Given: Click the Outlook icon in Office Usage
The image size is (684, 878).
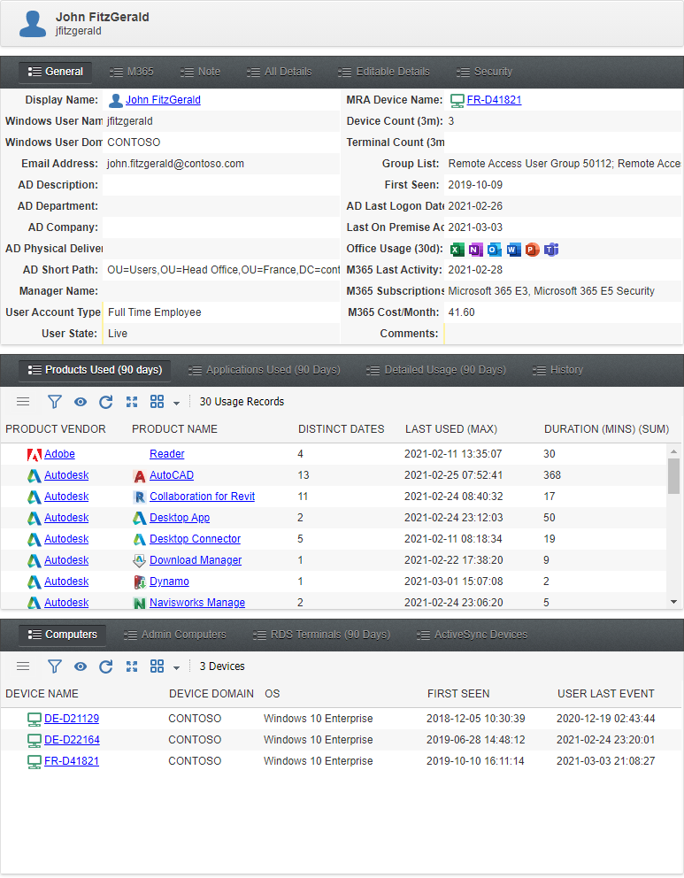Looking at the screenshot, I should tap(495, 250).
